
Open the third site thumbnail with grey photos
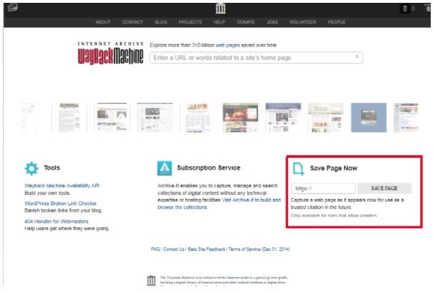pos(112,117)
